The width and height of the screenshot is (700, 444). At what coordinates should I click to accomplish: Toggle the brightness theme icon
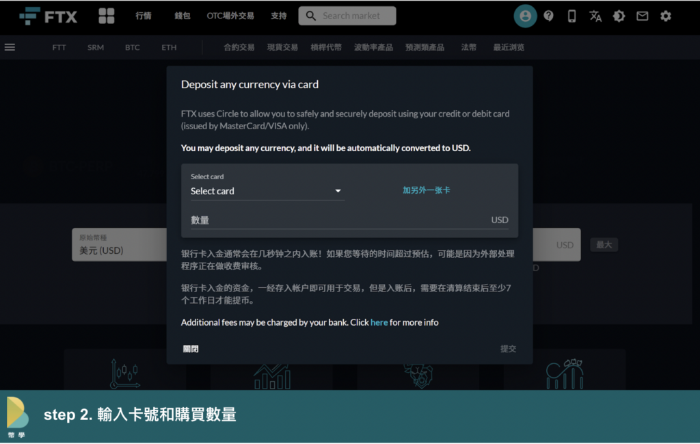pos(619,16)
